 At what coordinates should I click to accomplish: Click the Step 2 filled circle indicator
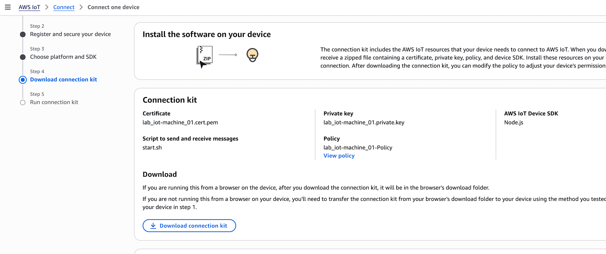pyautogui.click(x=23, y=34)
